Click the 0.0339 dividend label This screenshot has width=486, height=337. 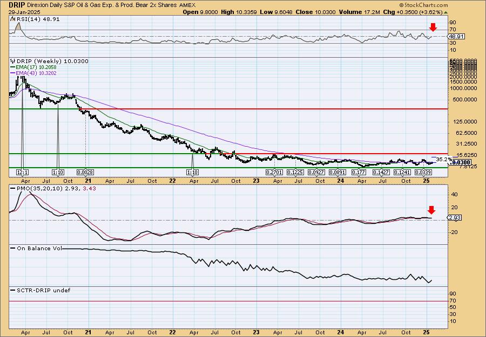tap(423, 173)
